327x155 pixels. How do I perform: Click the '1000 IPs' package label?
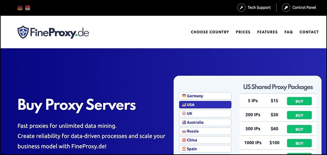click(253, 143)
